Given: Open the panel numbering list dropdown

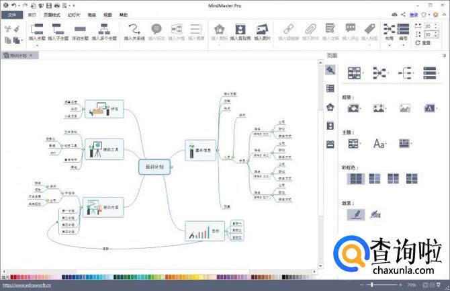Looking at the screenshot, I should (431, 73).
